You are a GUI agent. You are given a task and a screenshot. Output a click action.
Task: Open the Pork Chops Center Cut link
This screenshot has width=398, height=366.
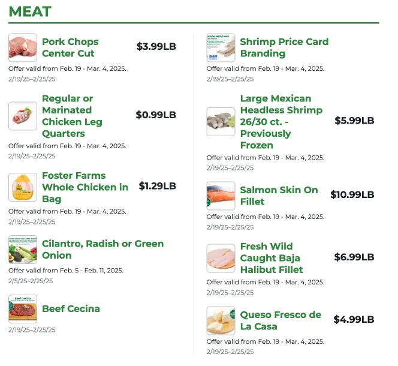tap(70, 48)
